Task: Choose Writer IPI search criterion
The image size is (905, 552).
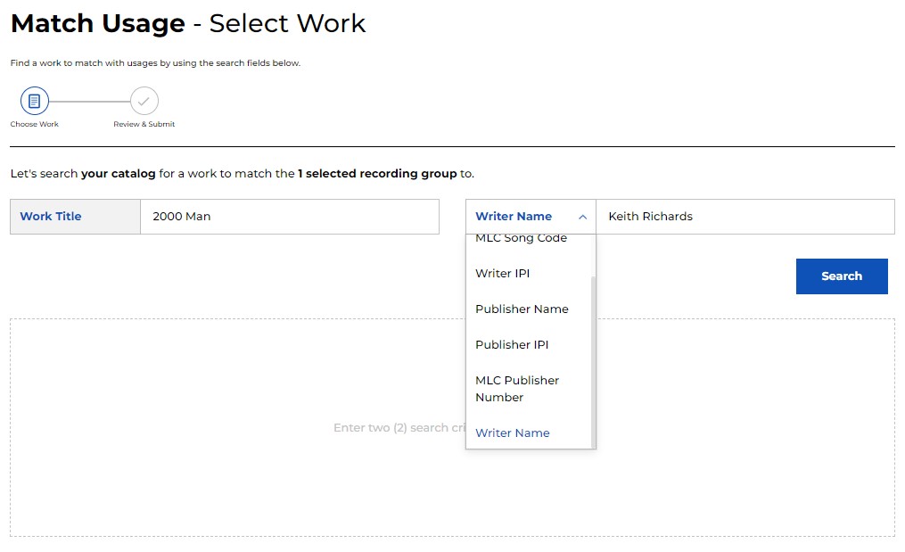Action: (x=502, y=274)
